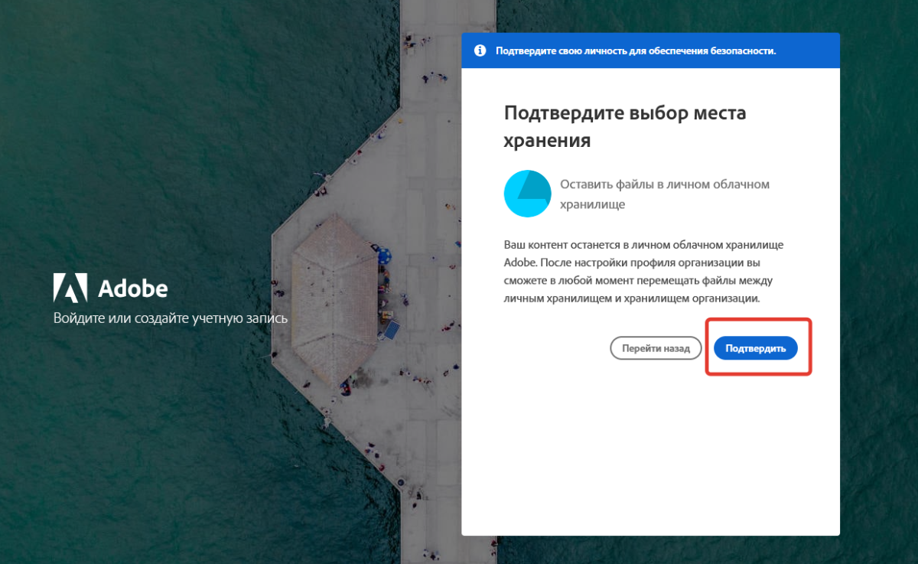Click paragraph starting Ваш контент останется

coord(644,272)
